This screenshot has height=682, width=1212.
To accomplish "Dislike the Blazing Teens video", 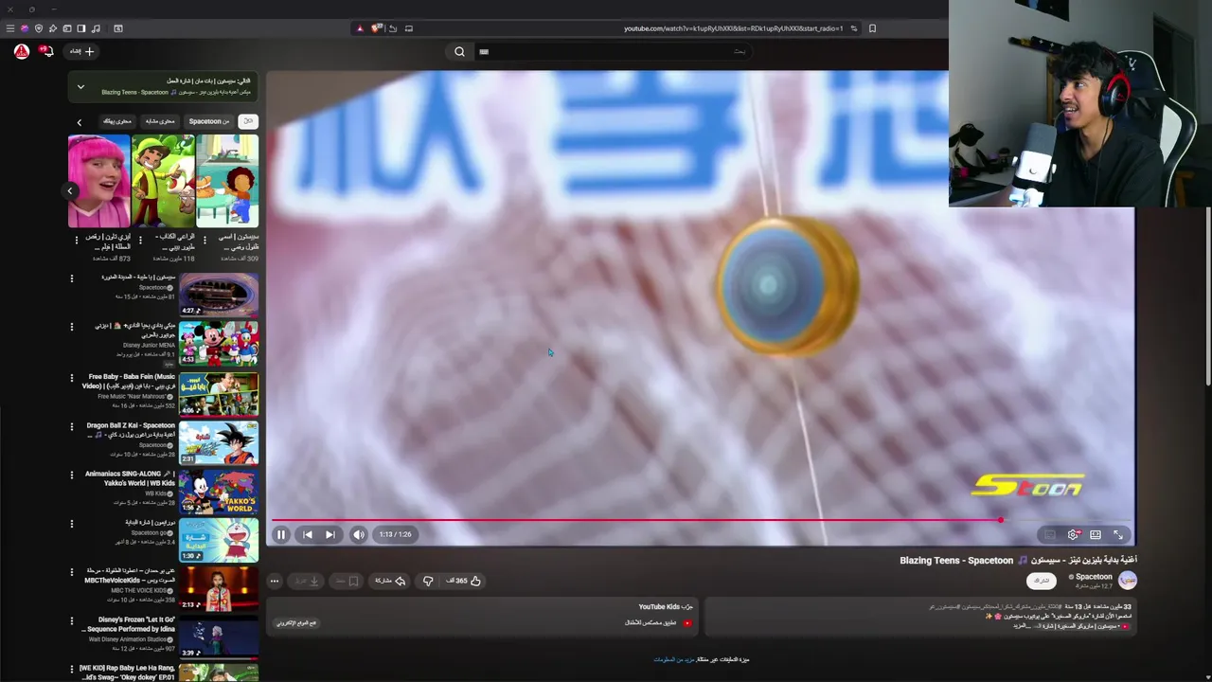I will [428, 581].
